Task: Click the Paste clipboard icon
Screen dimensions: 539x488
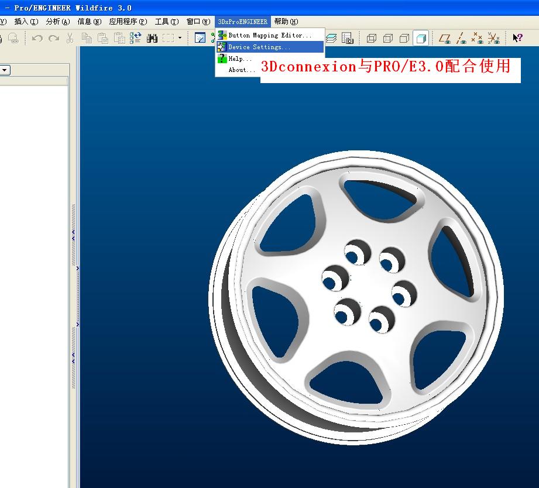Action: (x=103, y=38)
